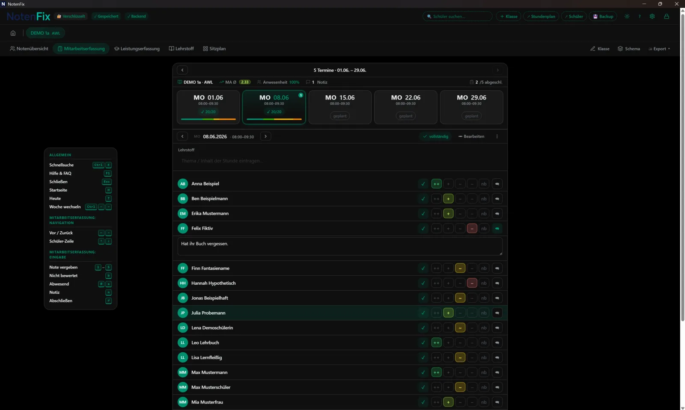Toggle presence check for Finn Fantasiename
Image resolution: width=685 pixels, height=410 pixels.
click(423, 268)
